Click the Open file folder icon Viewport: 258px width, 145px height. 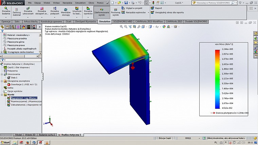(119, 3)
